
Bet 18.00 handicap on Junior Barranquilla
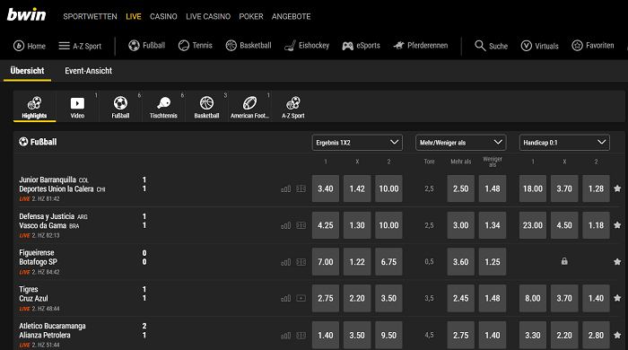pyautogui.click(x=533, y=188)
